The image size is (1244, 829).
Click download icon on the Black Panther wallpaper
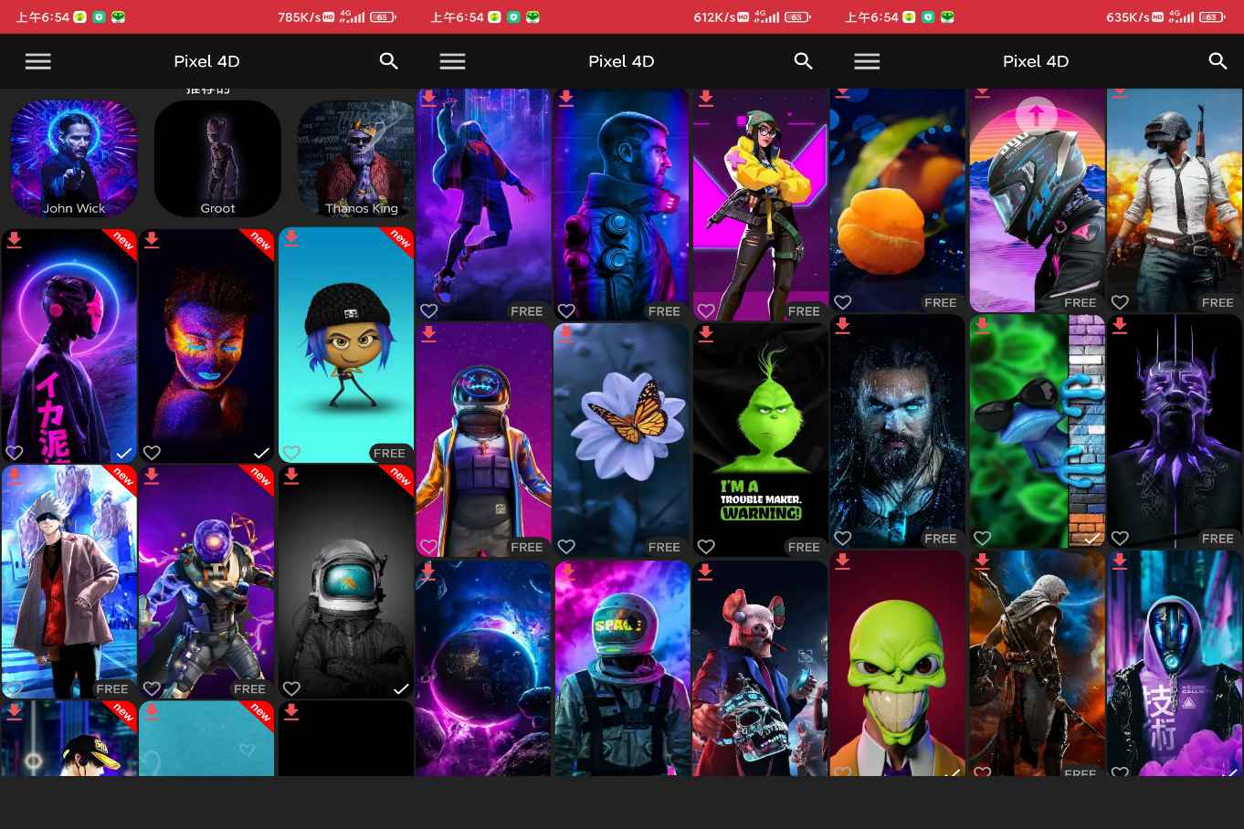coord(1120,326)
